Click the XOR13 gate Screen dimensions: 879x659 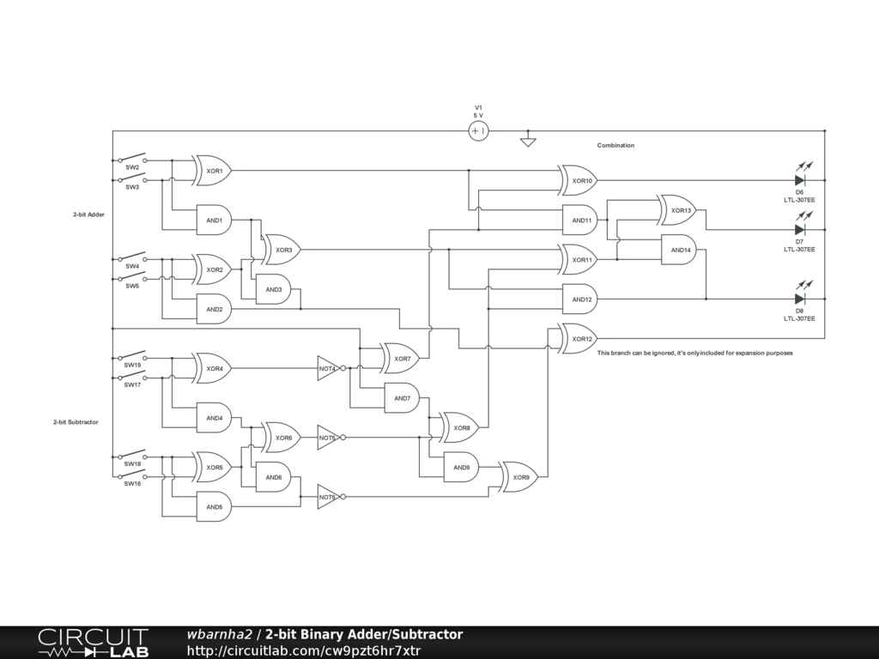(679, 210)
